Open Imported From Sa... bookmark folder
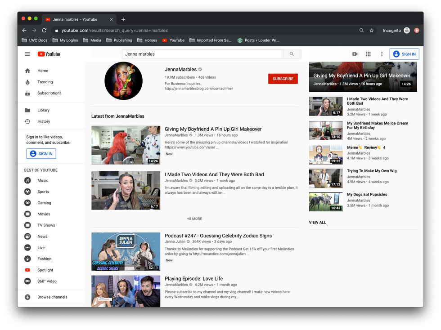The width and height of the screenshot is (441, 330). coord(211,40)
